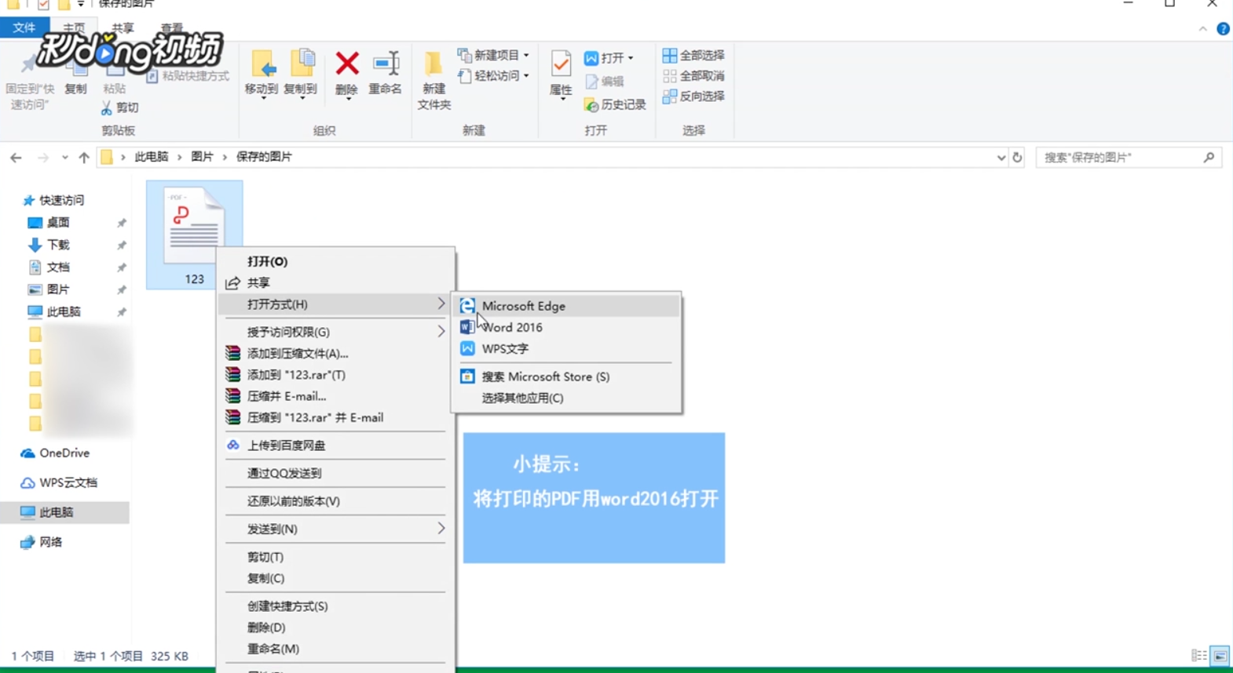Image resolution: width=1233 pixels, height=673 pixels.
Task: Open recent locations dropdown beside forward arrow
Action: point(64,158)
